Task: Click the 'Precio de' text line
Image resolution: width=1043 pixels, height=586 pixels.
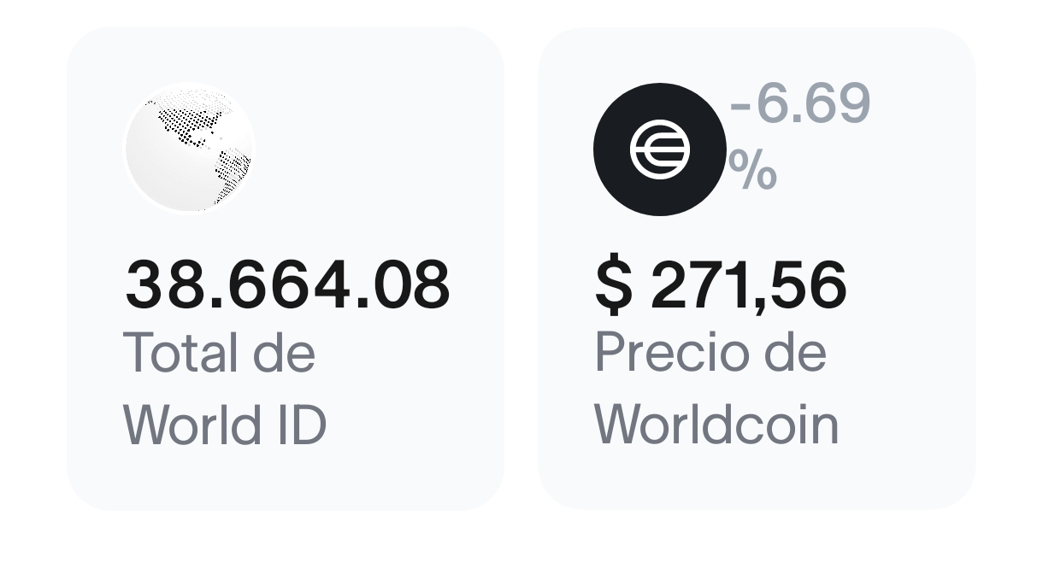Action: click(710, 353)
